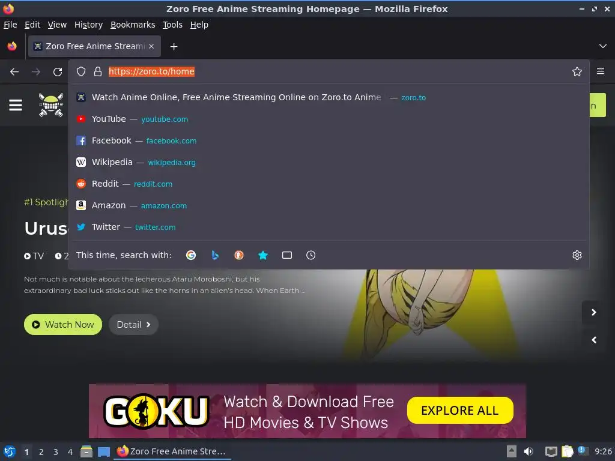Search in History clock icon
The width and height of the screenshot is (615, 461).
click(311, 255)
